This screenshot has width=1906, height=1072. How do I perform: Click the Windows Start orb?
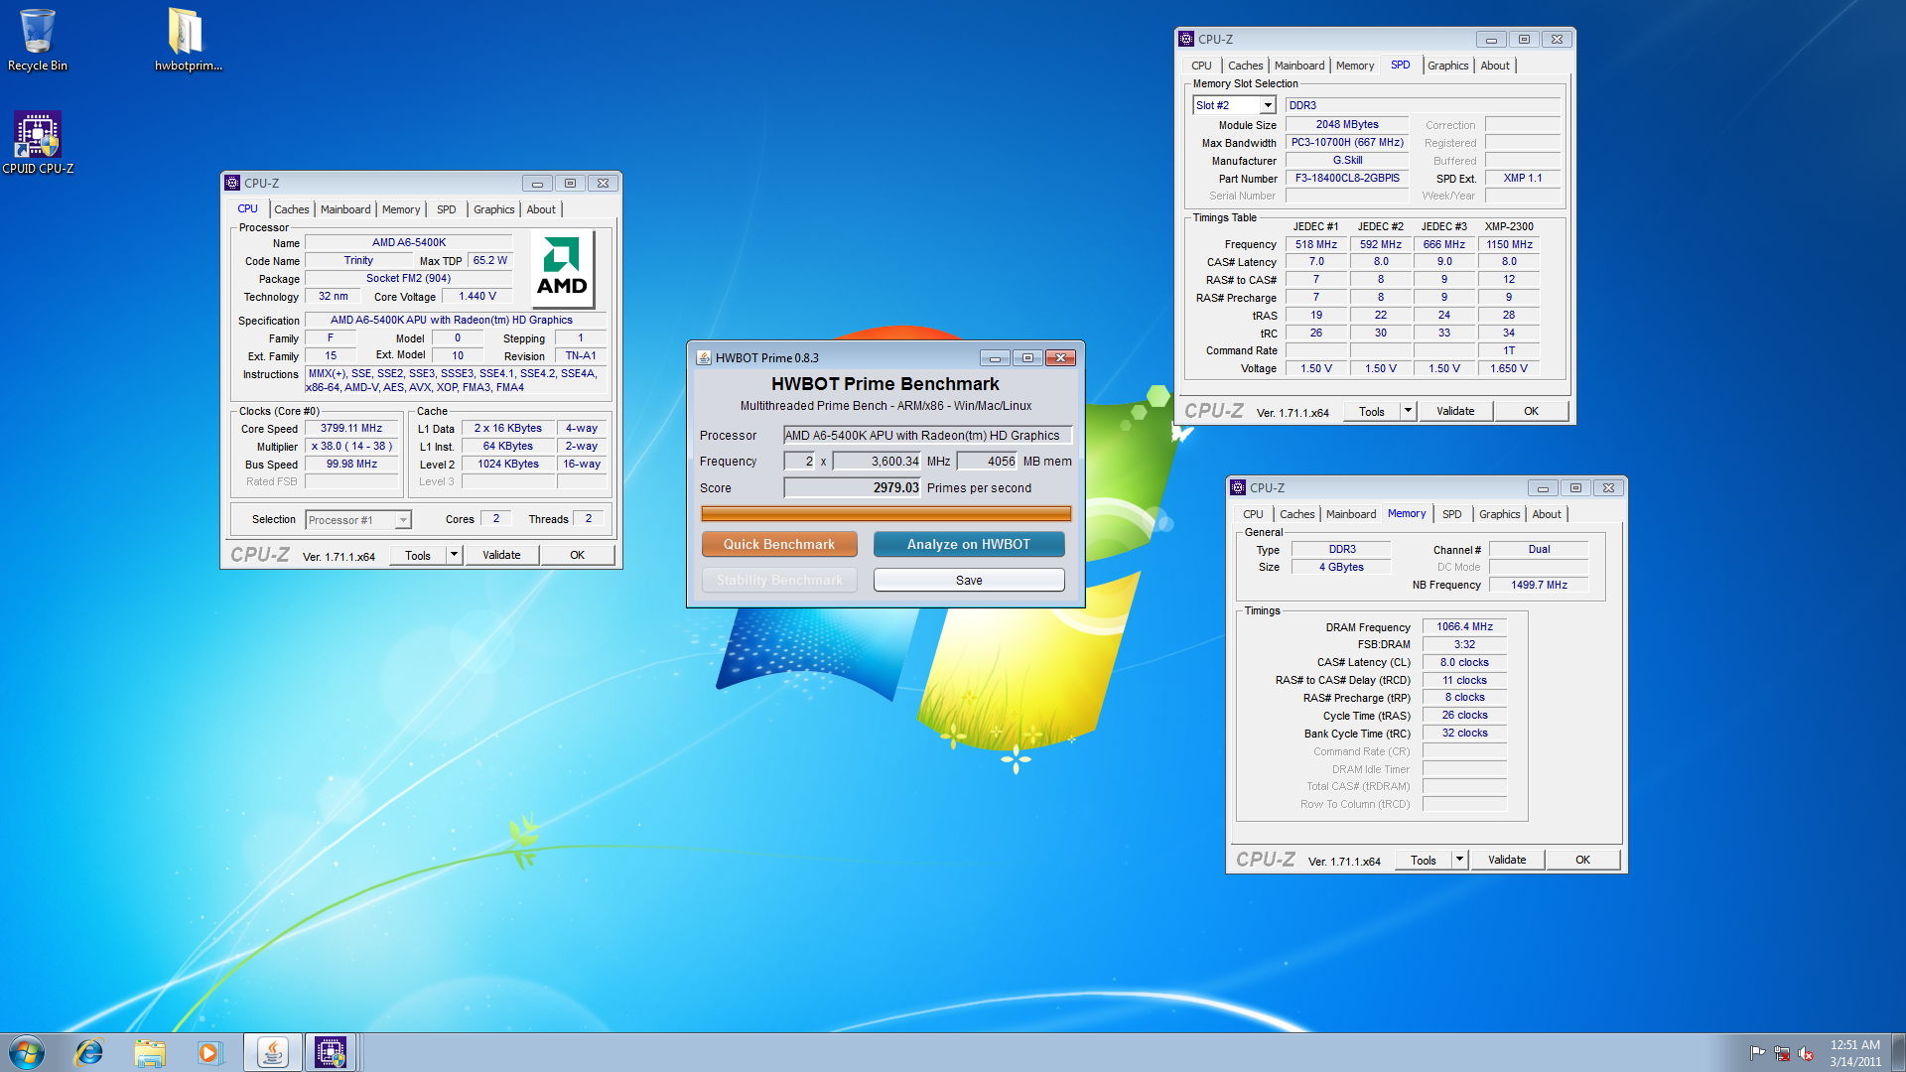coord(27,1052)
